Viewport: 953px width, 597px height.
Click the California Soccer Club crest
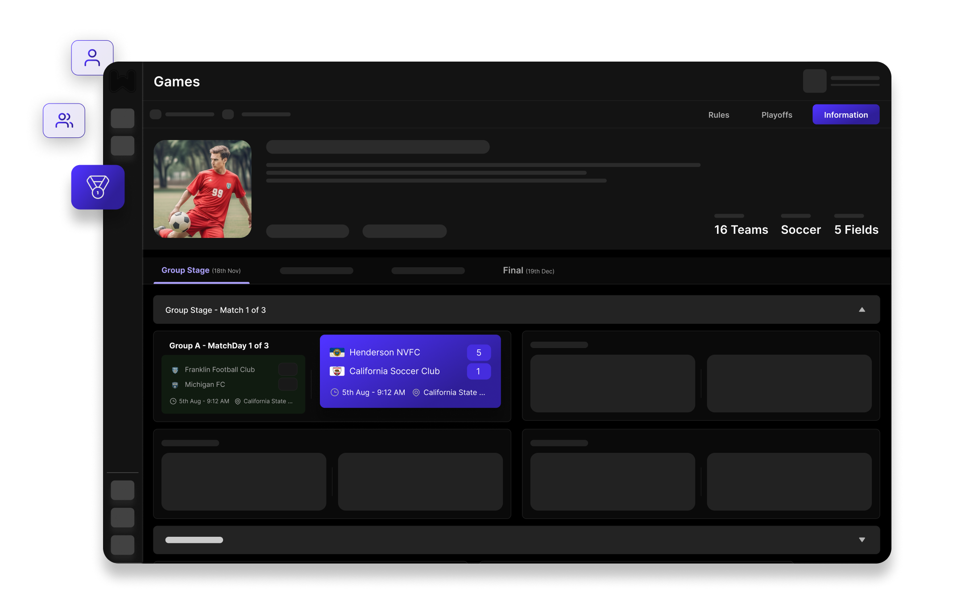[338, 371]
